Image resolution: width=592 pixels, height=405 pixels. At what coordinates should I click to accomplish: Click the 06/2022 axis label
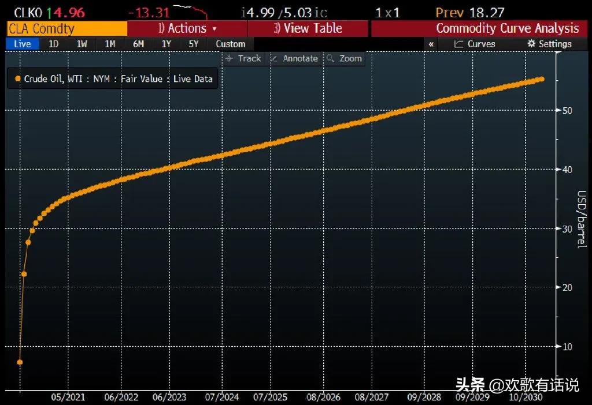coord(121,397)
